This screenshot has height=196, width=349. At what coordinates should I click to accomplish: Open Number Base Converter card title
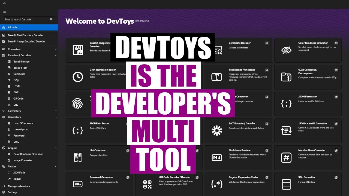click(312, 150)
